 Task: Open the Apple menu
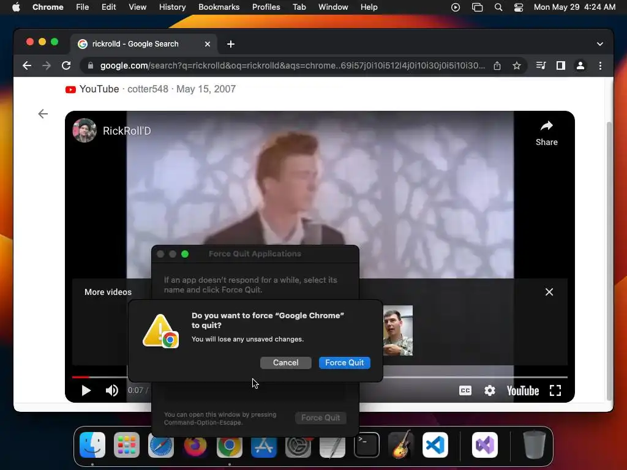[16, 7]
